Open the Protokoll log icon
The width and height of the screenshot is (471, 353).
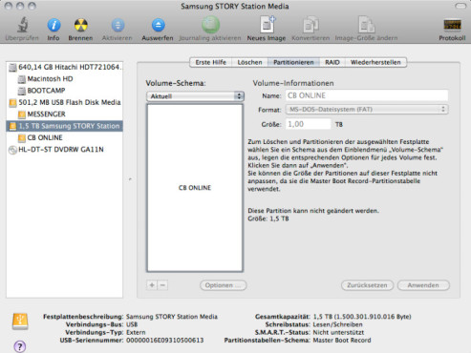[x=452, y=25]
